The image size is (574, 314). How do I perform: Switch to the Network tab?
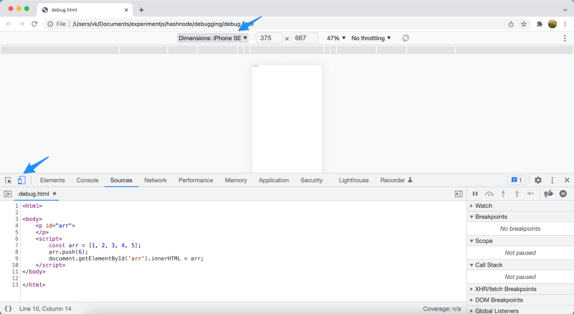155,180
